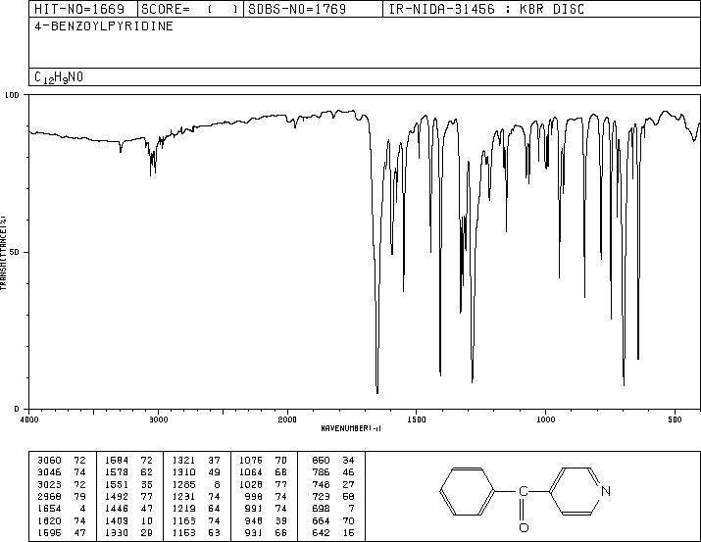Select peak table entry 1446
Viewport: 701px width, 542px height.
[x=117, y=509]
